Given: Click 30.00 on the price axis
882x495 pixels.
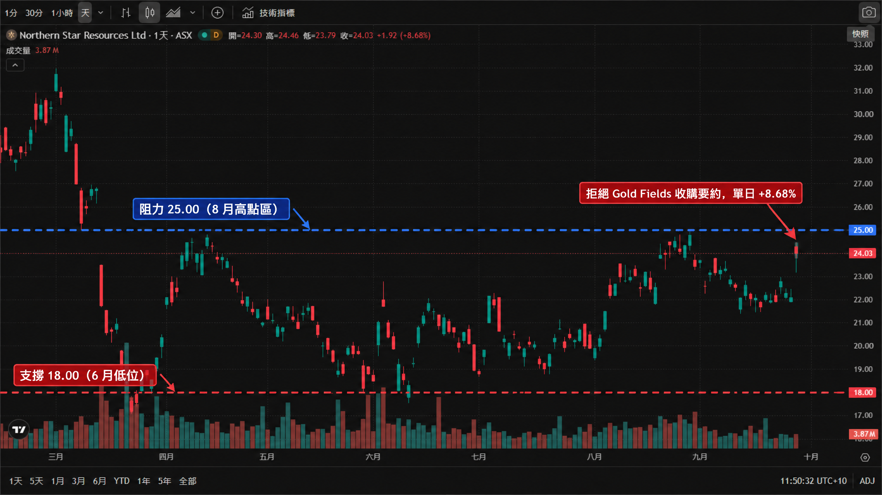Looking at the screenshot, I should pyautogui.click(x=863, y=114).
